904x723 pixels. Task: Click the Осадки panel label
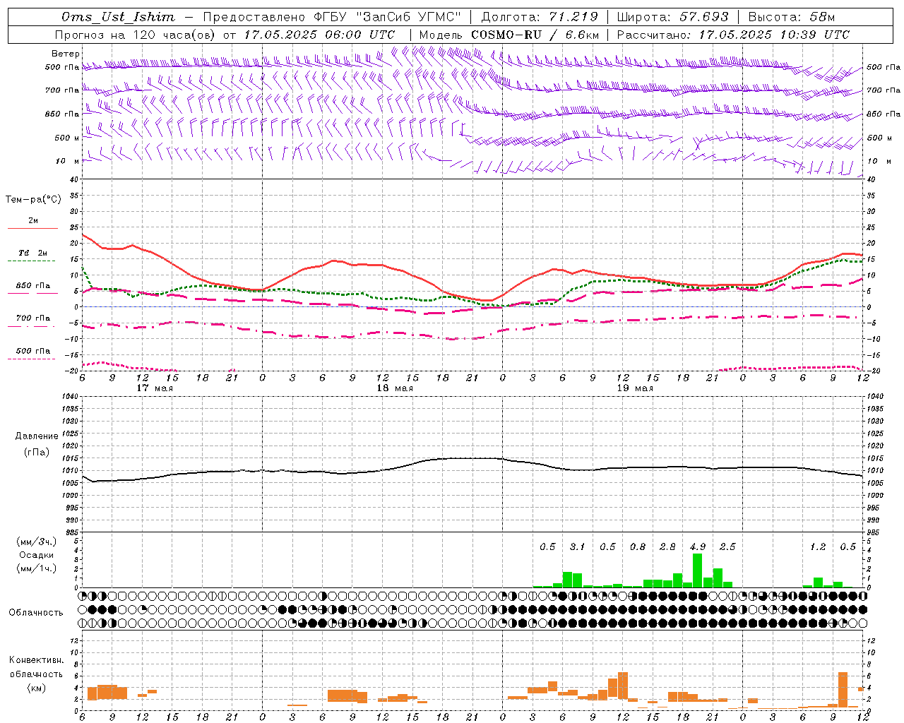point(37,555)
